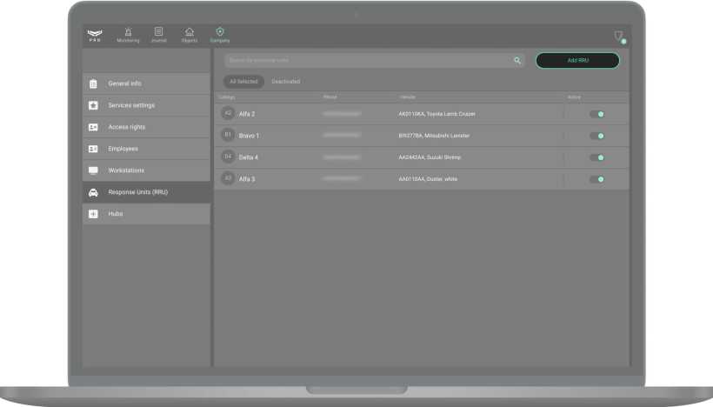
Task: Click the search input field
Action: pyautogui.click(x=365, y=61)
